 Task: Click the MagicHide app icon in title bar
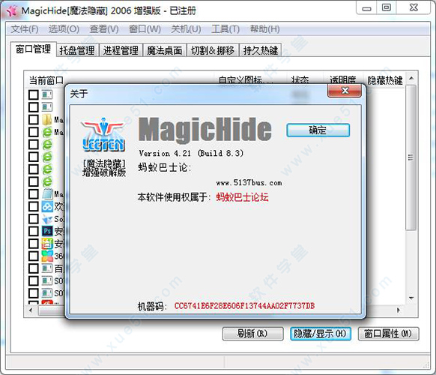[x=12, y=10]
